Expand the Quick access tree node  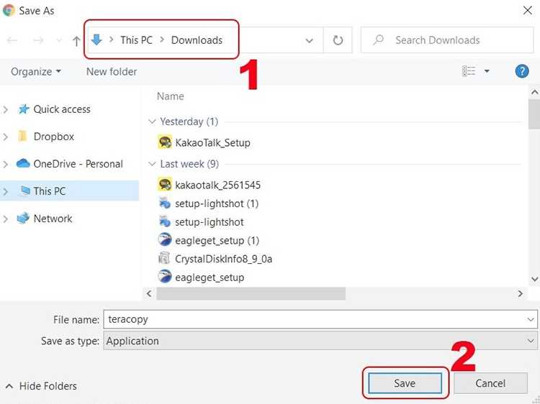pyautogui.click(x=6, y=109)
